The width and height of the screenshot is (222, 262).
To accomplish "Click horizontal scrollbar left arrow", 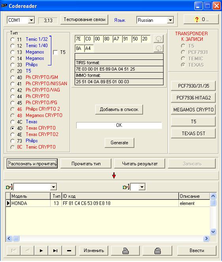I will 9,239.
